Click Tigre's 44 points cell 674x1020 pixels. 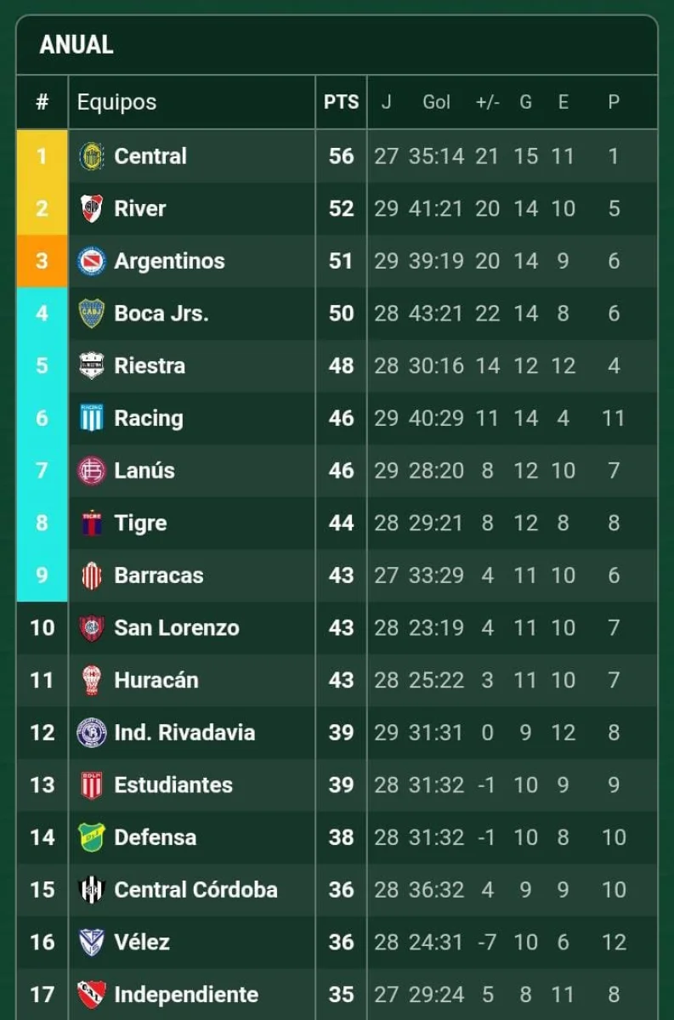tap(341, 523)
